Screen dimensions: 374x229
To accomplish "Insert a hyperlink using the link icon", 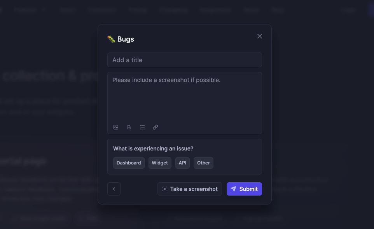I will [x=155, y=127].
